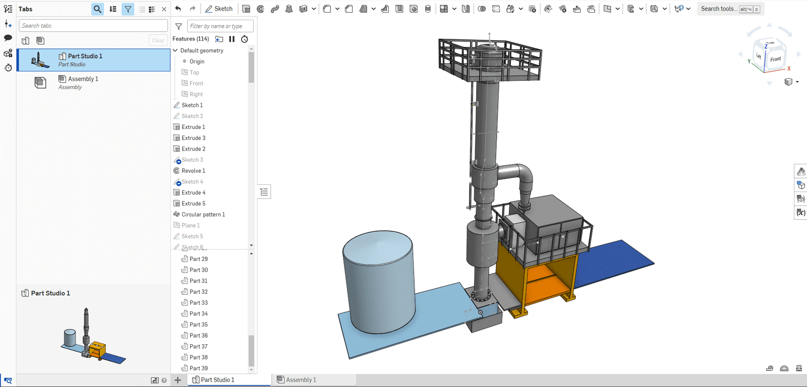
Task: Toggle the tab search magnifier button
Action: coord(97,9)
